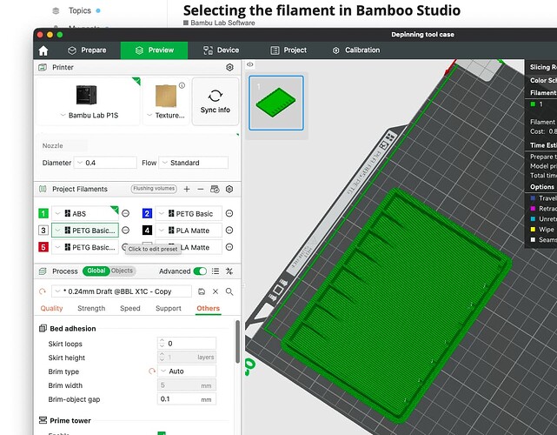Image resolution: width=557 pixels, height=435 pixels.
Task: Expand the nozzle Diameter dropdown
Action: point(105,163)
